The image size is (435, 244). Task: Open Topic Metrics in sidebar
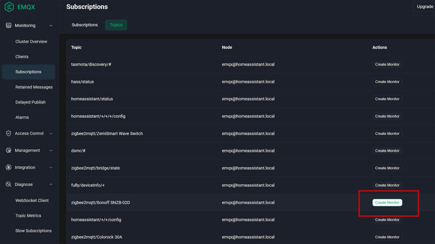pos(28,216)
